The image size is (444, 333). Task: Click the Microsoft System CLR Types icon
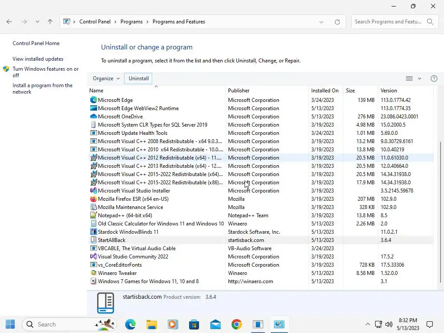coord(94,124)
